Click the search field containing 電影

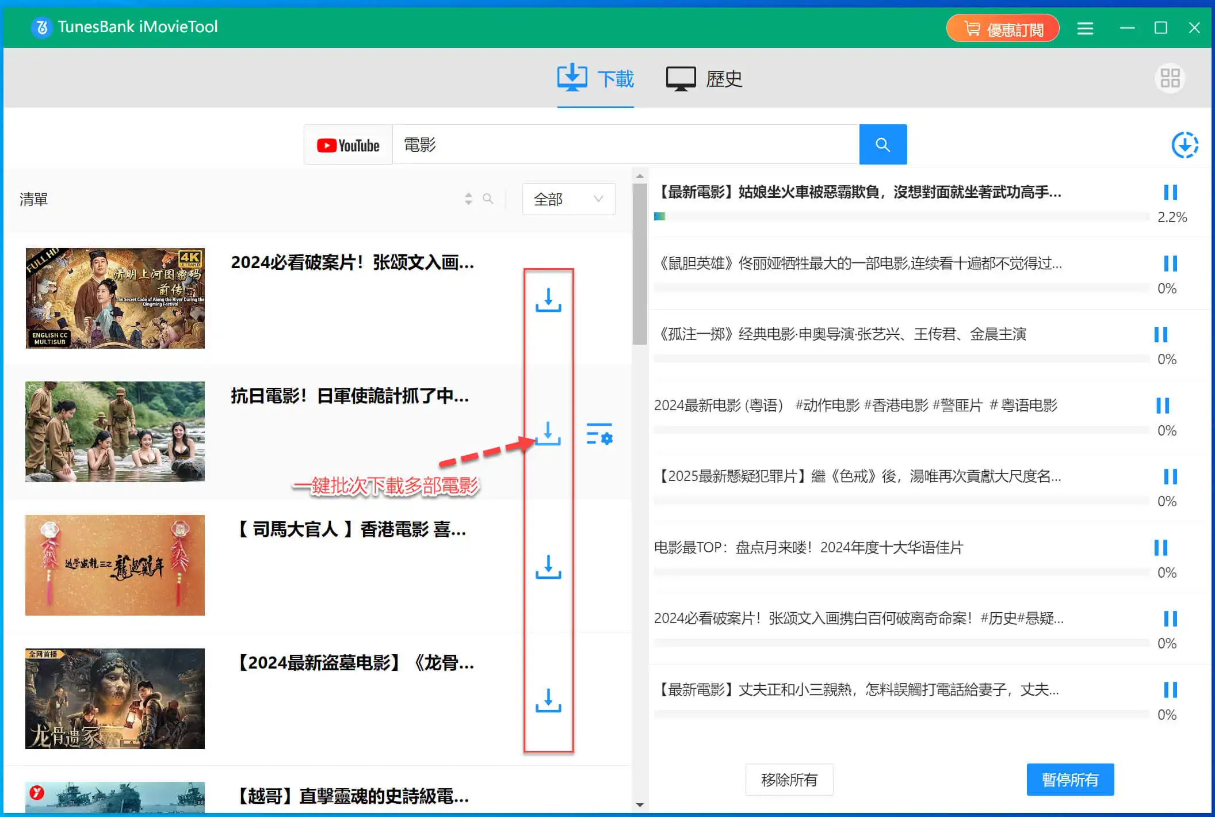[x=626, y=145]
